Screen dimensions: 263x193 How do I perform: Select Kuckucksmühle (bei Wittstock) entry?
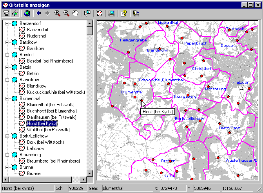(56, 92)
